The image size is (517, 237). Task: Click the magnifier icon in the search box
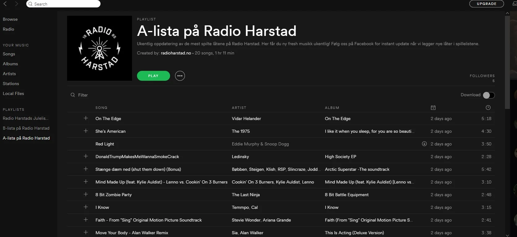[30, 4]
